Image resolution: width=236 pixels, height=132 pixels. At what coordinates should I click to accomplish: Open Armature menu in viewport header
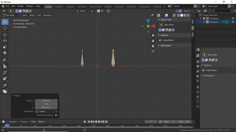click(x=47, y=15)
